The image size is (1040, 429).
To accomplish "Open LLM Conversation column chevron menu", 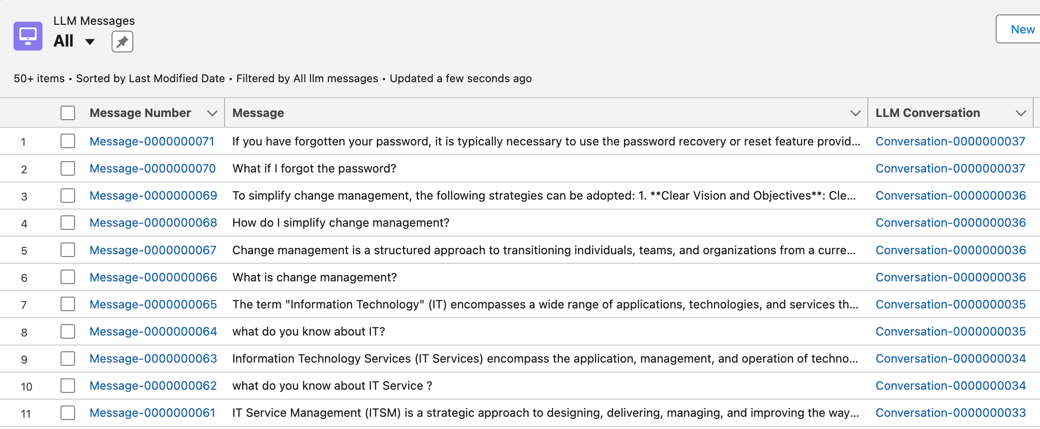I will pyautogui.click(x=1021, y=113).
